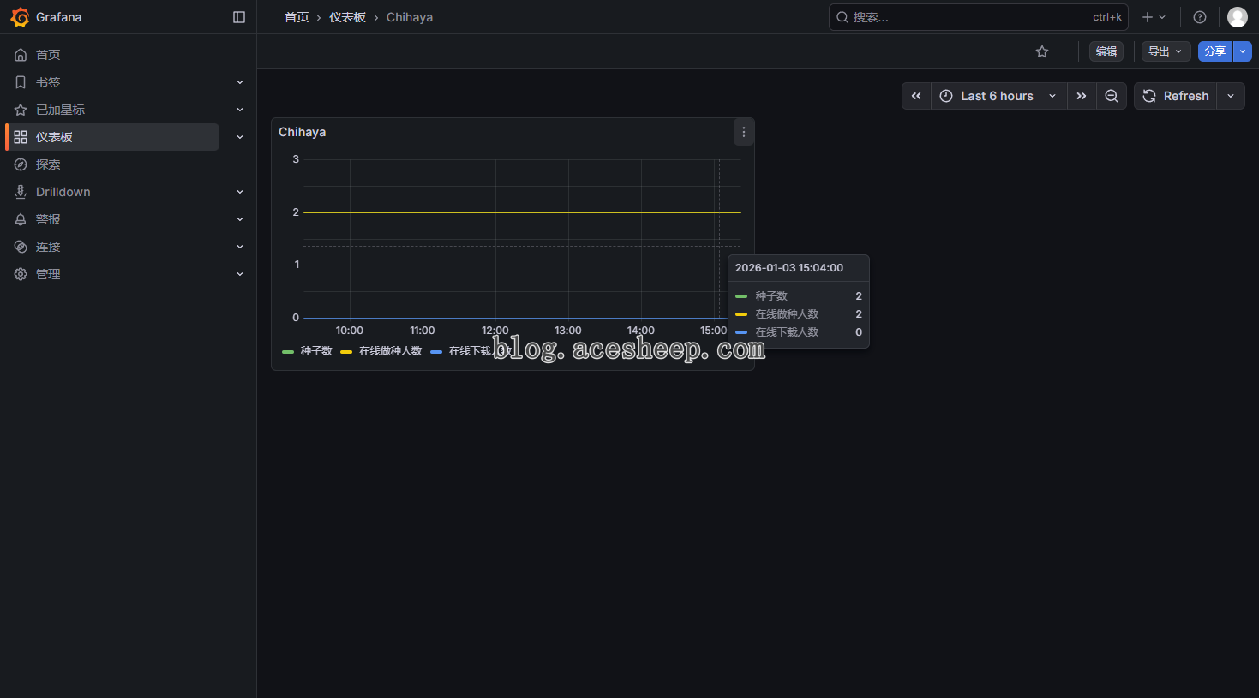The height and width of the screenshot is (698, 1259).
Task: Open the Last 6 hours time picker
Action: pyautogui.click(x=997, y=96)
